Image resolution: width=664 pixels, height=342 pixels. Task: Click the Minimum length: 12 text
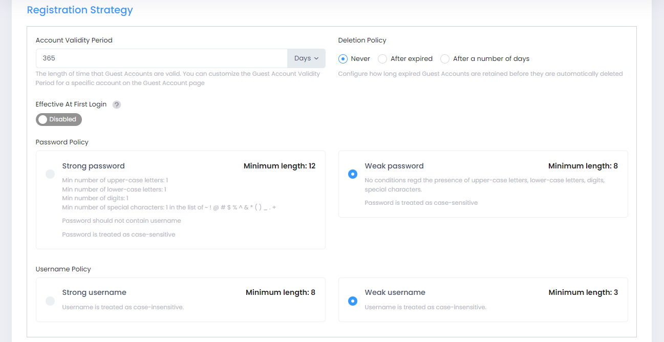pos(279,166)
